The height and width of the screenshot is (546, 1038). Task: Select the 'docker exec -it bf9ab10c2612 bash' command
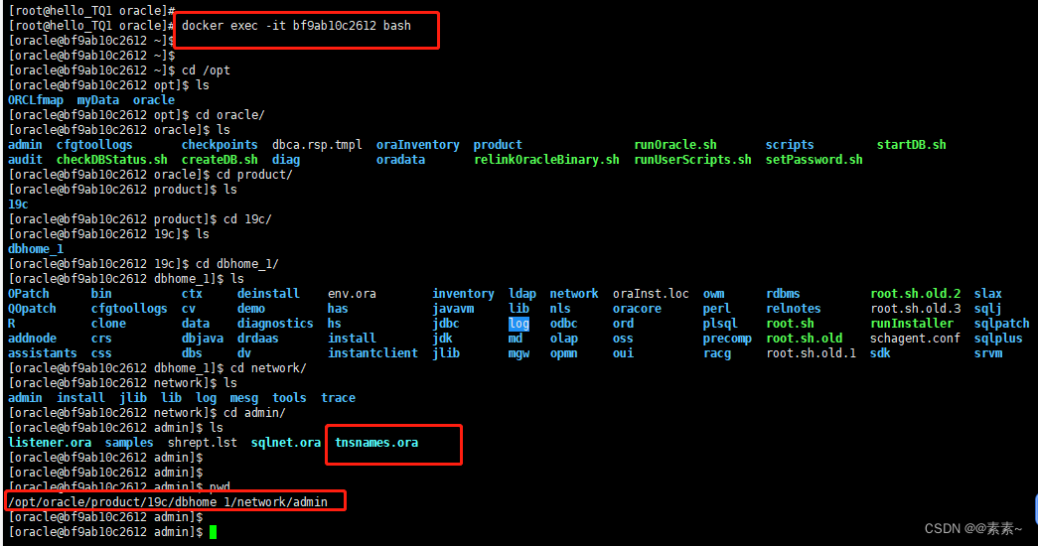pyautogui.click(x=297, y=26)
